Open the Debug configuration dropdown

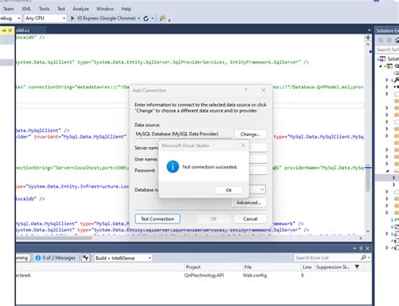[19, 18]
